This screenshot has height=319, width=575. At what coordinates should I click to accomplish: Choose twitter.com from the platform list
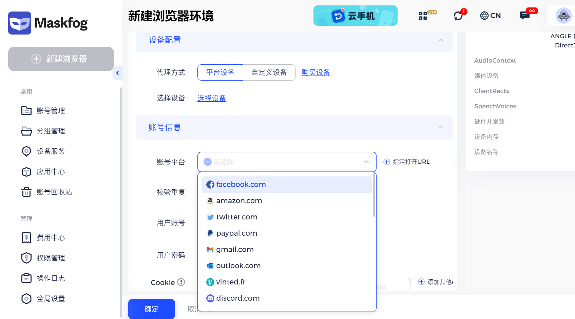pyautogui.click(x=287, y=217)
